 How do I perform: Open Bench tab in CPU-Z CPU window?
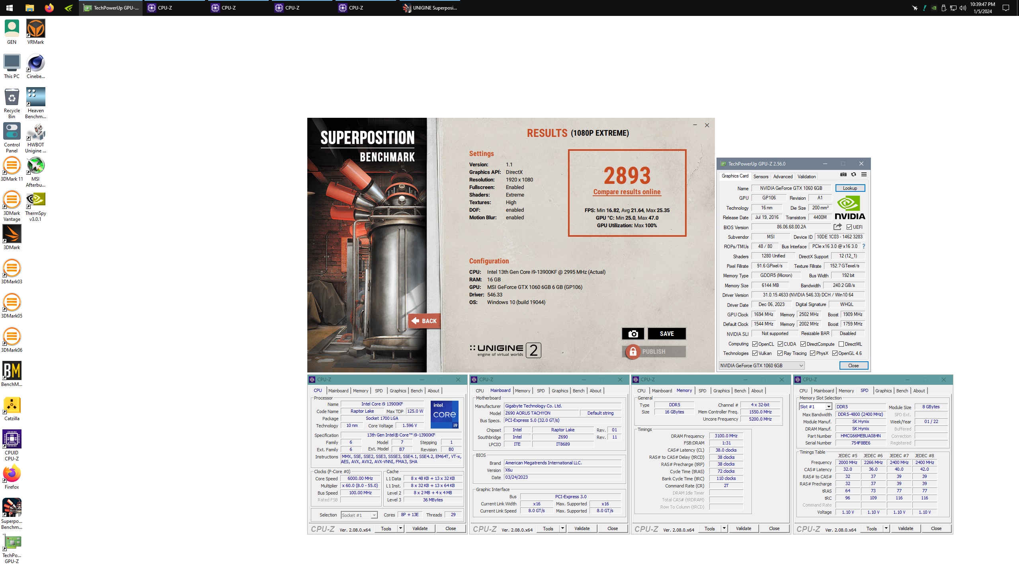click(416, 391)
